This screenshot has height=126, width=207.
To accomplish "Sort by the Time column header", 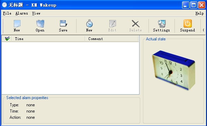I will click(x=48, y=39).
